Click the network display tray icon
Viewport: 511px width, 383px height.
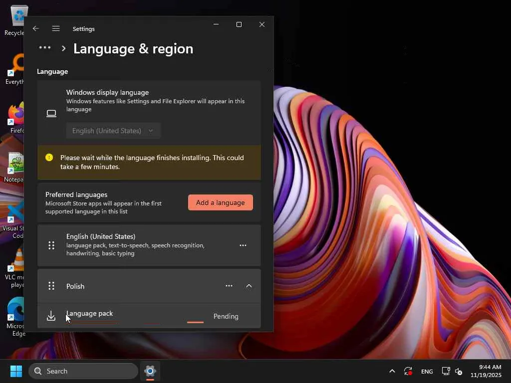tap(446, 371)
